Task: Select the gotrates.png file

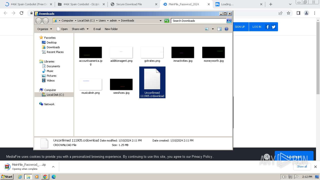Action: coord(152,54)
